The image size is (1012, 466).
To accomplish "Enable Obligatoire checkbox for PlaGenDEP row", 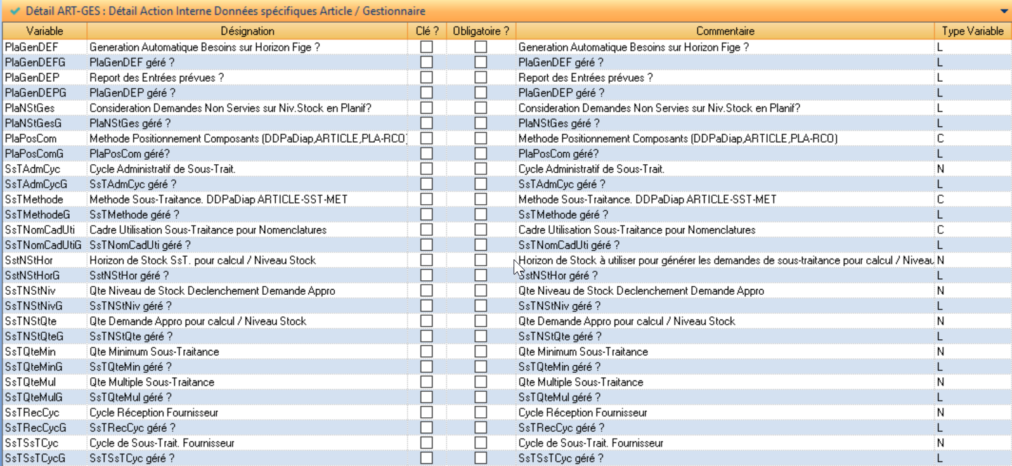I will click(481, 77).
